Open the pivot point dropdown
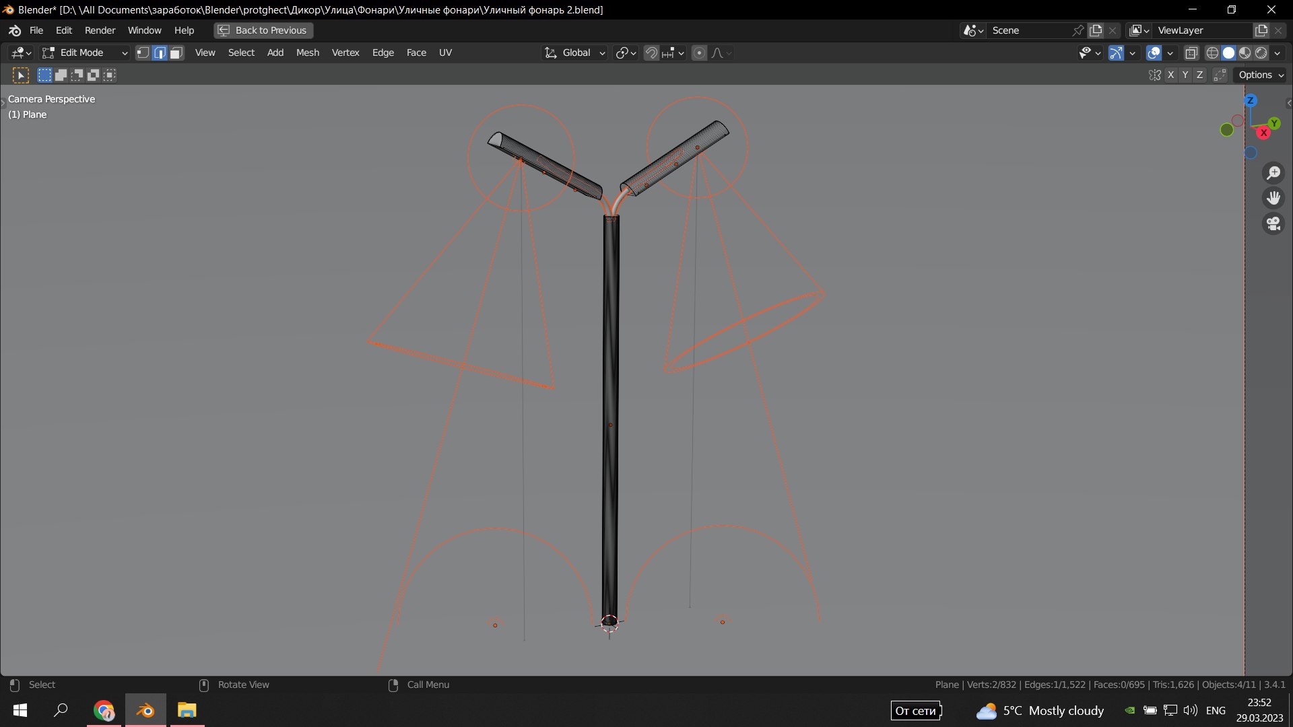 (626, 53)
